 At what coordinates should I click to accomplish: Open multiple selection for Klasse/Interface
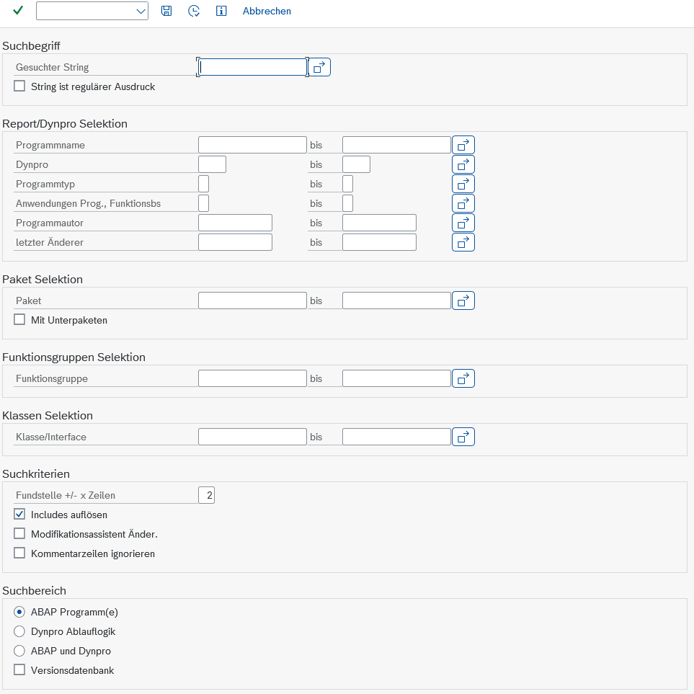463,437
